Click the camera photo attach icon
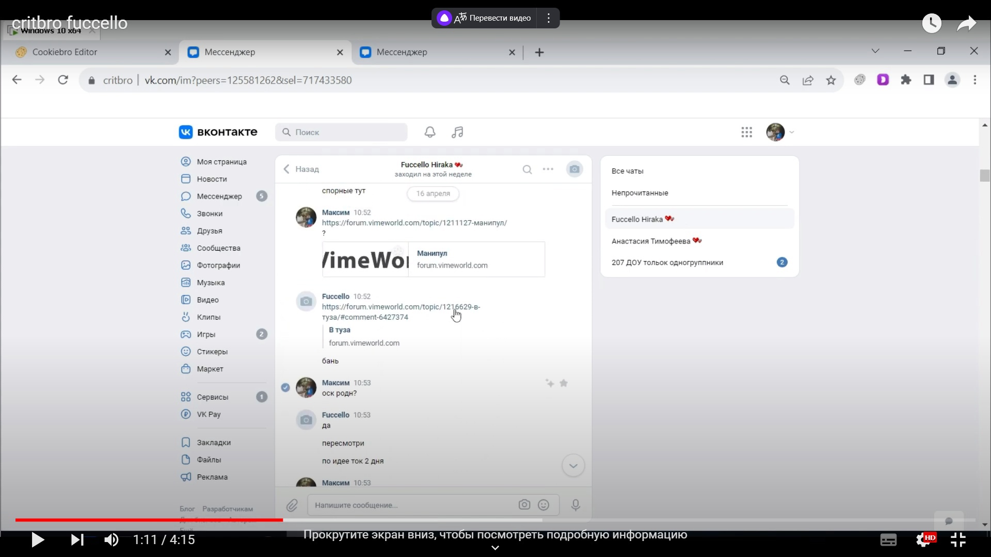The width and height of the screenshot is (991, 557). [x=524, y=505]
